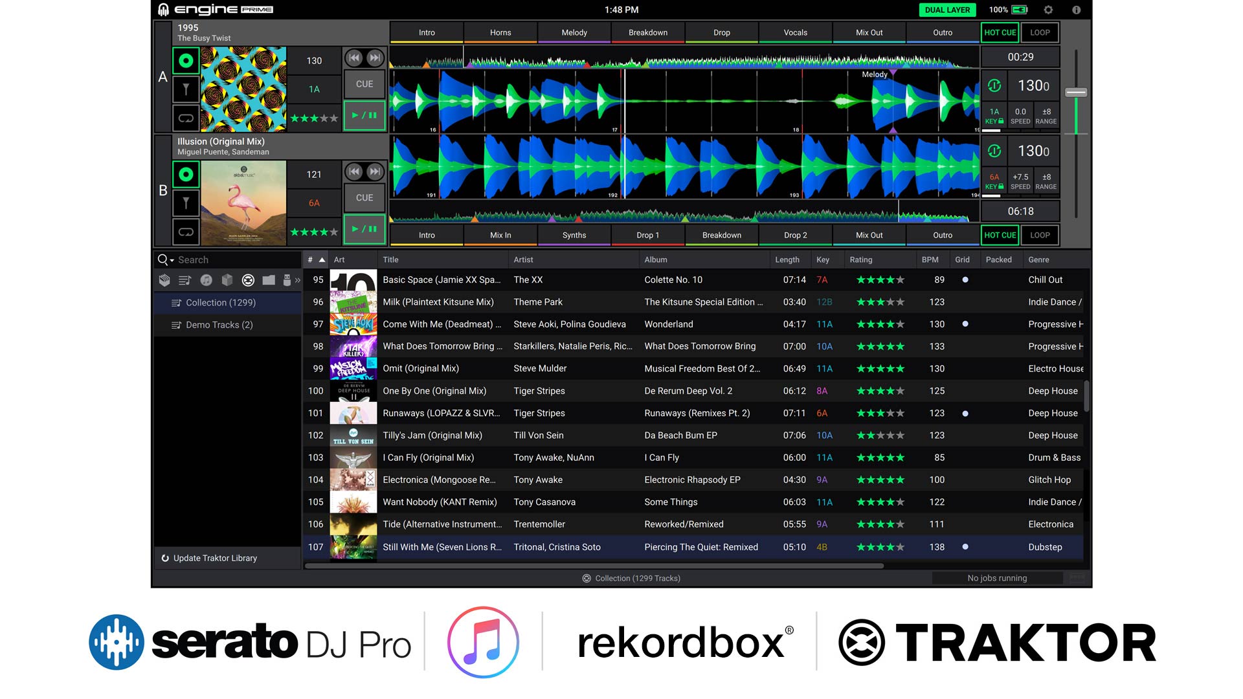Open deck A pitch range ±8 selector
The height and width of the screenshot is (699, 1243).
(1046, 116)
